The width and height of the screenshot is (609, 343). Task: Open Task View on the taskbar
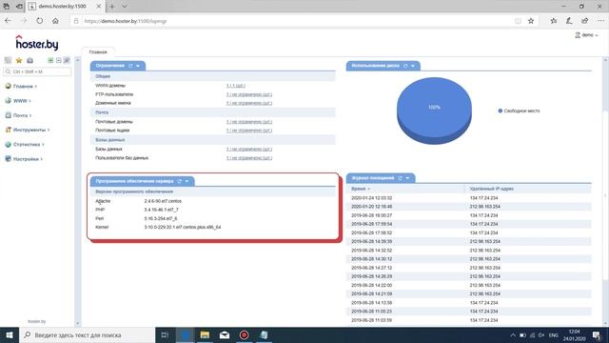[x=165, y=334]
